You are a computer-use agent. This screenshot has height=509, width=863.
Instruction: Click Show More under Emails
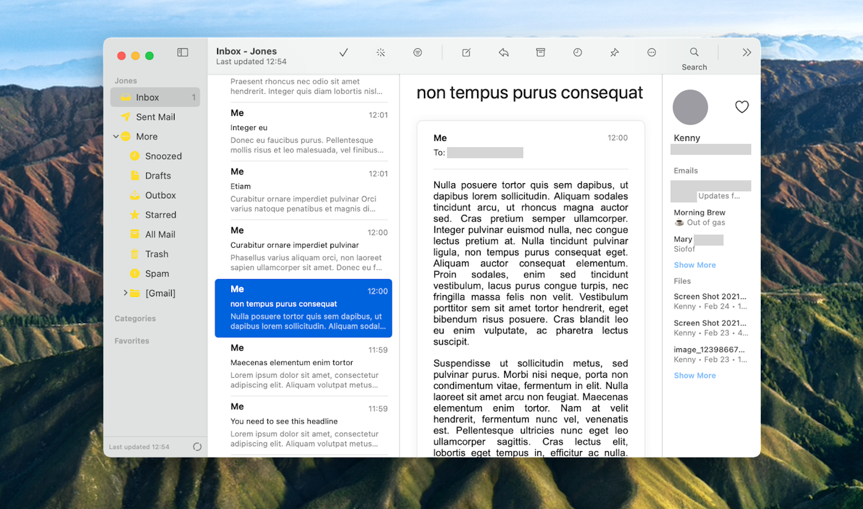click(x=694, y=265)
